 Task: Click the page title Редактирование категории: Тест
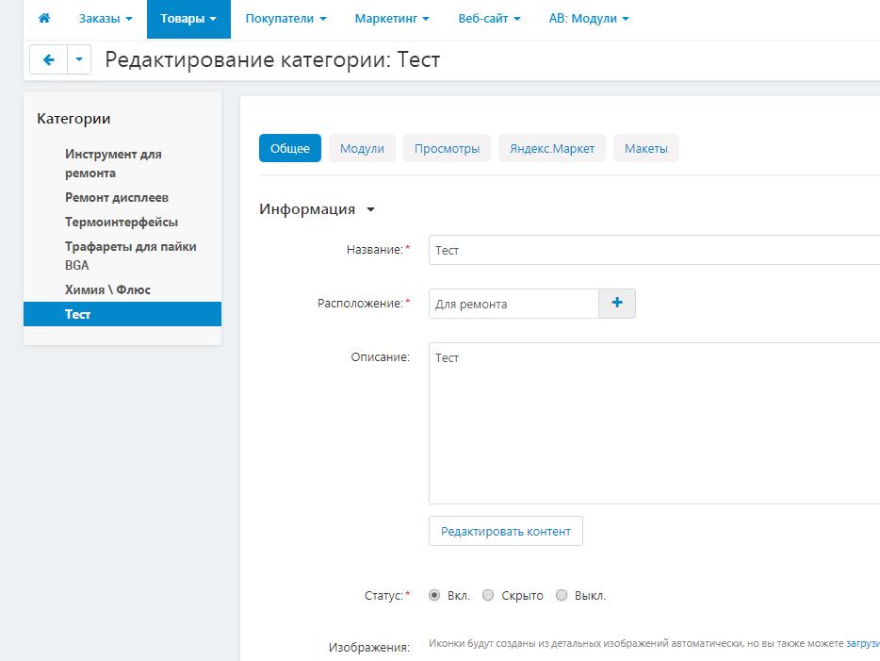click(x=272, y=59)
